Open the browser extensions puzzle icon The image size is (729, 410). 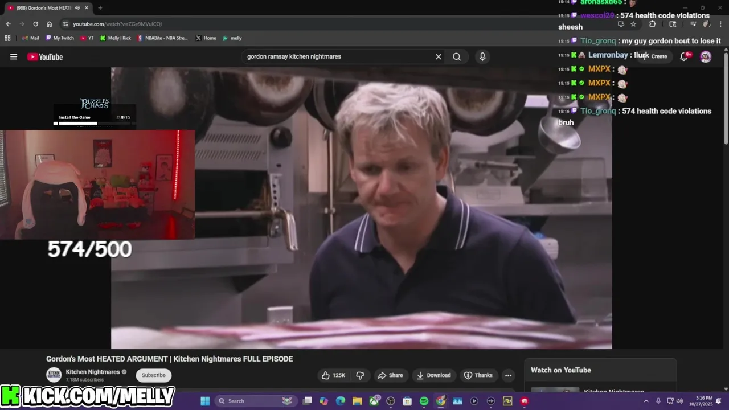[x=653, y=24]
